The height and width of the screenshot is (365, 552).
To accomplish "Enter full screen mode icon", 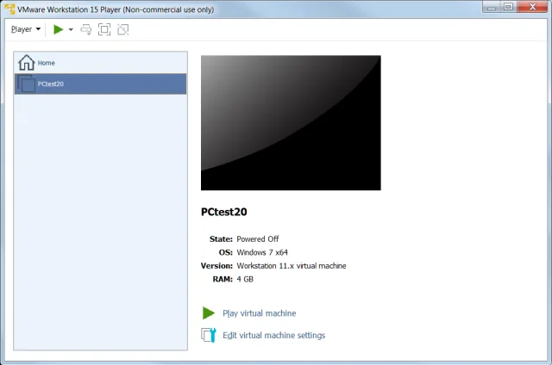I will [x=104, y=29].
